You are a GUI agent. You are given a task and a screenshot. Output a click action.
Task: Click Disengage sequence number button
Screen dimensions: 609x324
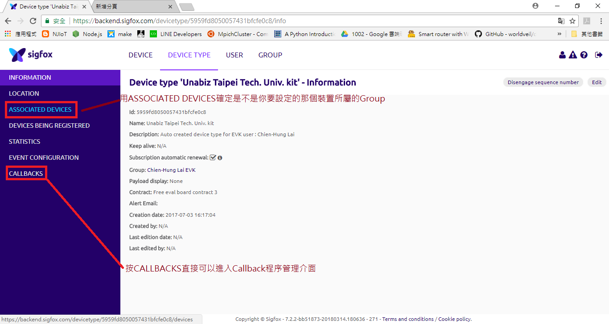click(x=543, y=82)
